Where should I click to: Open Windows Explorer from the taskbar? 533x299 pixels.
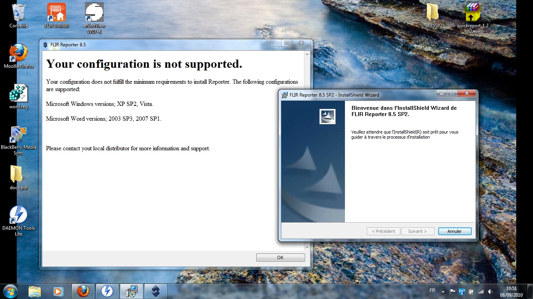35,291
